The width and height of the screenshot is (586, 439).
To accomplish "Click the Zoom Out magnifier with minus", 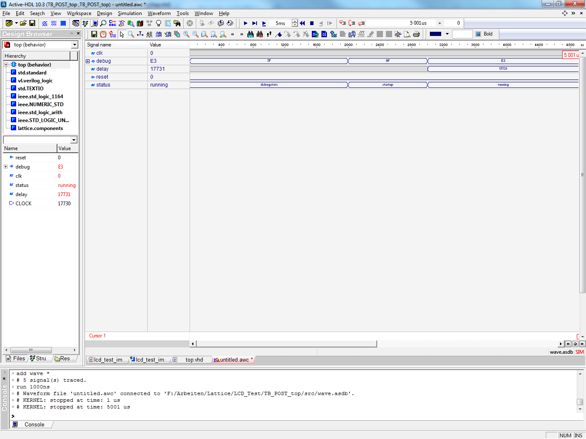I will 195,34.
